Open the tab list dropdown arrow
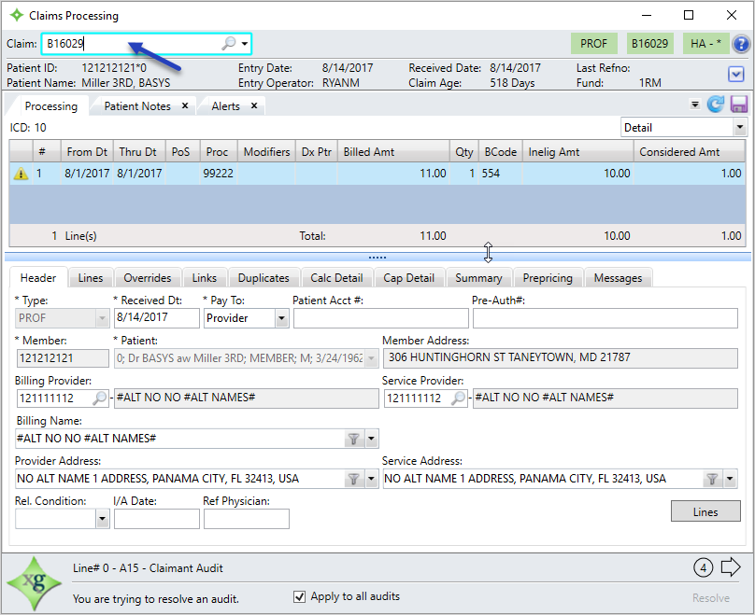Viewport: 755px width, 615px height. coord(694,104)
